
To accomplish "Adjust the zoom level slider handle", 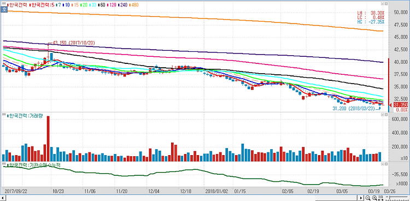I will (x=390, y=197).
